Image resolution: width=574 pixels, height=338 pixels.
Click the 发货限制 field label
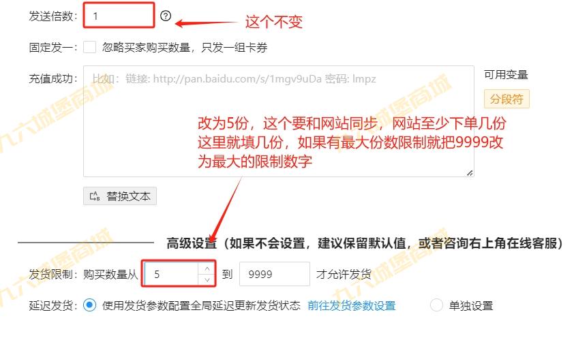tap(52, 274)
